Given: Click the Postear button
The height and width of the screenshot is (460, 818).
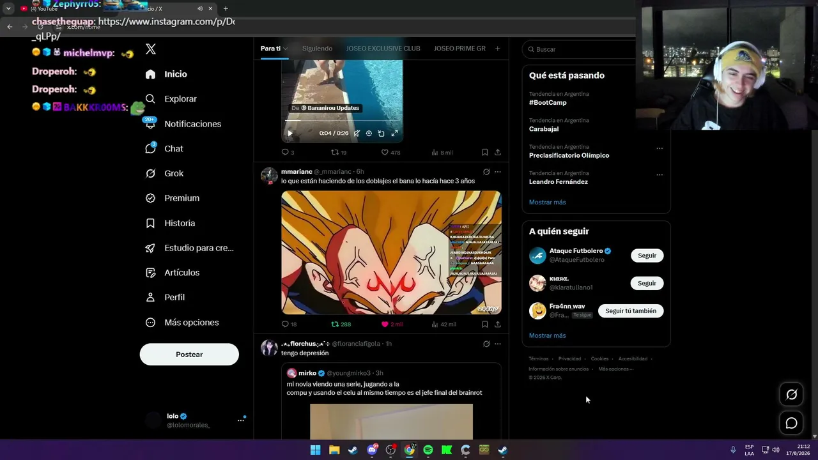Looking at the screenshot, I should (189, 355).
